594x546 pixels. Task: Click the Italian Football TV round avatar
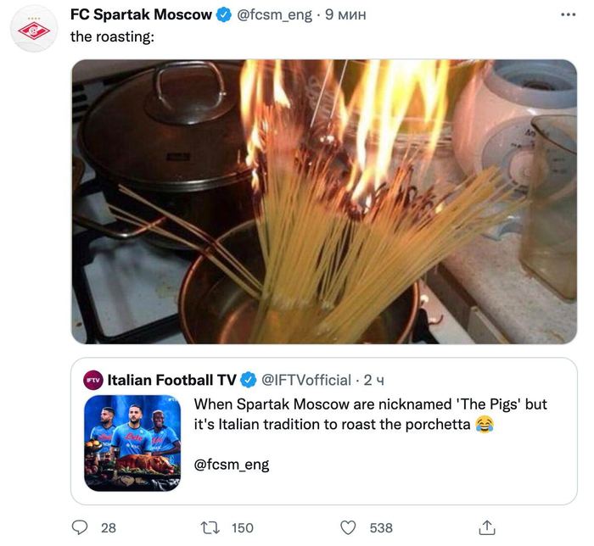click(92, 379)
